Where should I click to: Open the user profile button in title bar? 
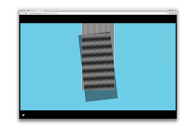171,10
